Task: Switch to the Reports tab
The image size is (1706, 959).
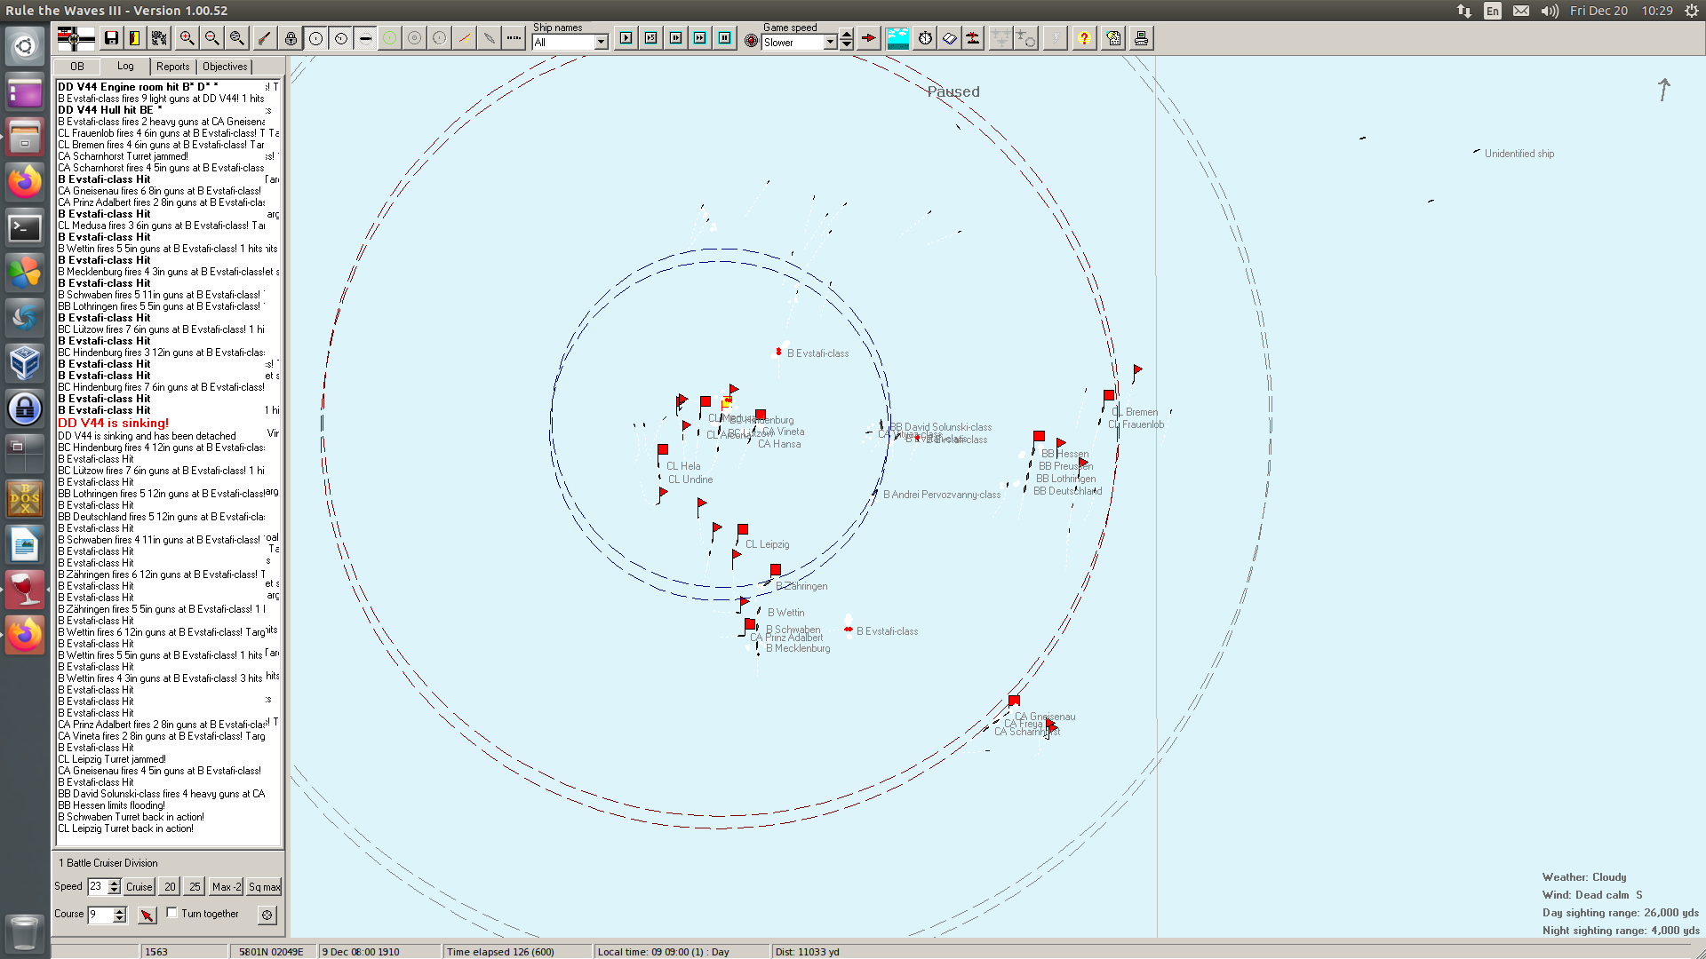Action: (x=172, y=67)
